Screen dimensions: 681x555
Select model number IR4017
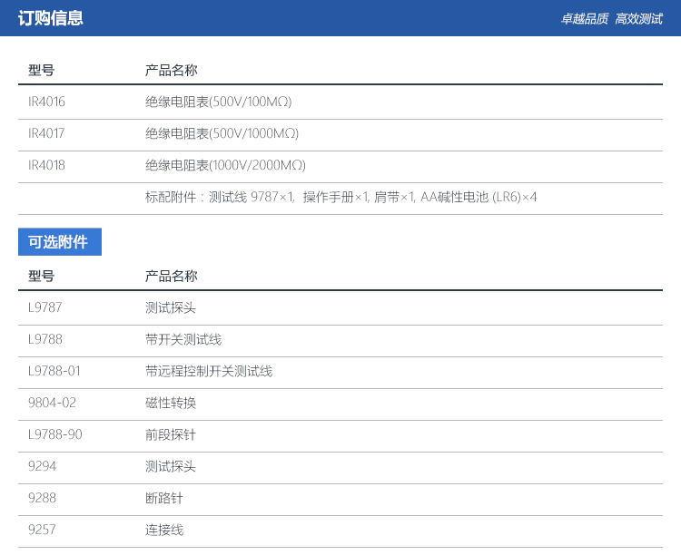(x=46, y=133)
